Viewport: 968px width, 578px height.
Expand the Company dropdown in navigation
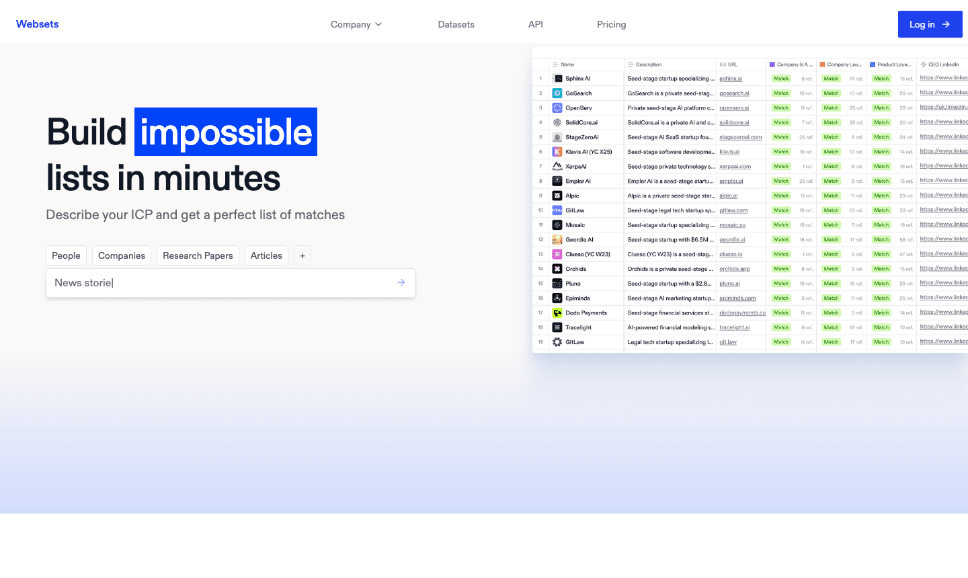[356, 24]
